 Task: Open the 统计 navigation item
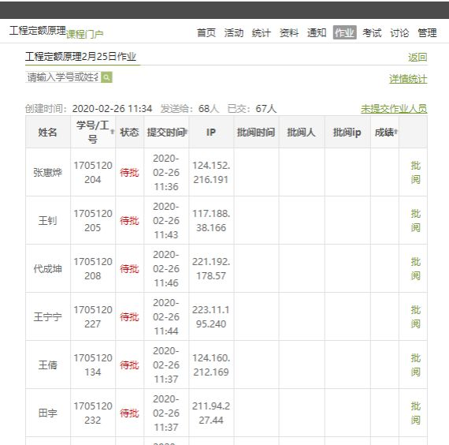click(262, 32)
